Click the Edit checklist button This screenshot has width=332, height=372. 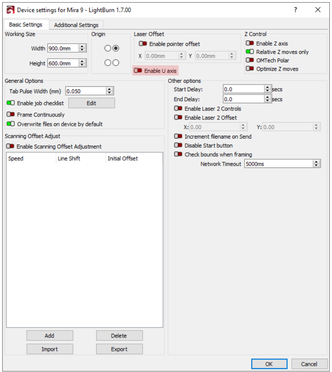pos(91,103)
